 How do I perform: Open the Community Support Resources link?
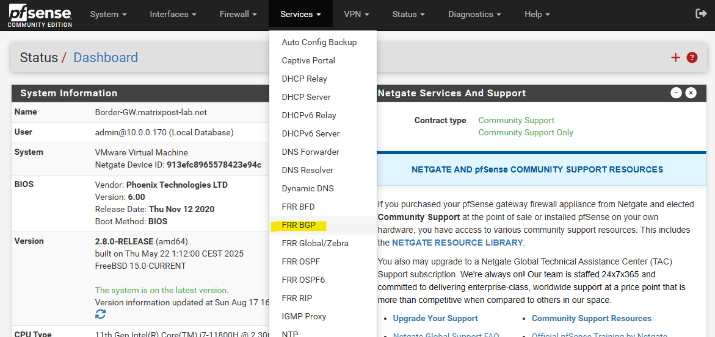point(592,318)
